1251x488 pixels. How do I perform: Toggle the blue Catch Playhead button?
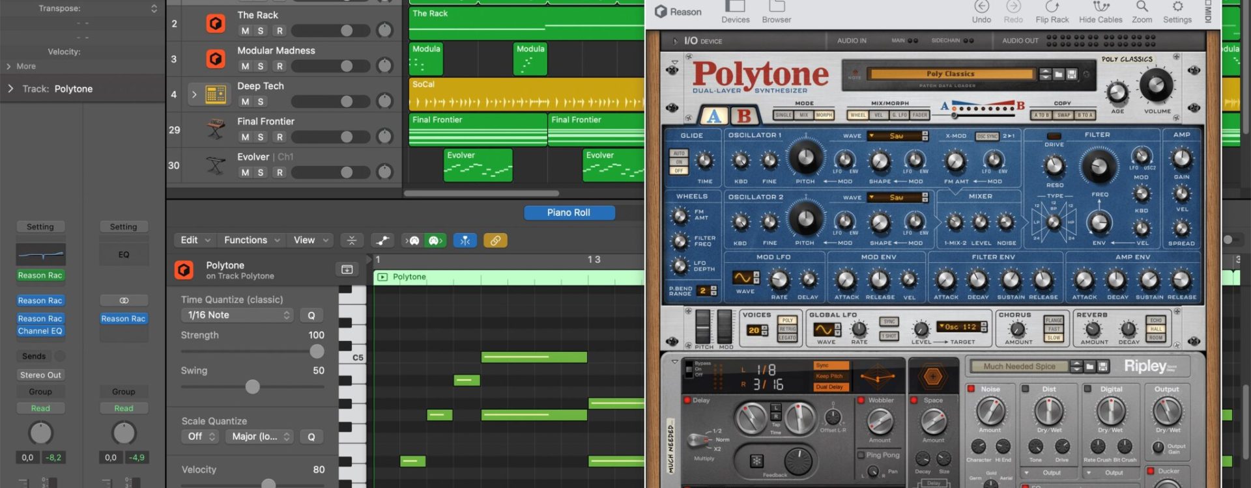[465, 241]
